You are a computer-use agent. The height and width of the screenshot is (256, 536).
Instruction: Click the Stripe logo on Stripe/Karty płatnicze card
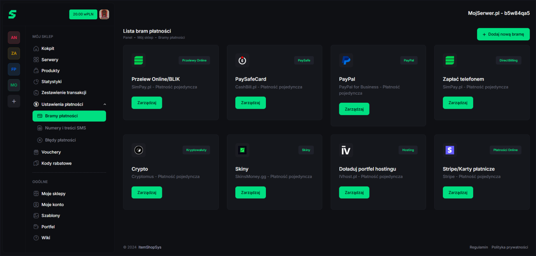pos(450,150)
